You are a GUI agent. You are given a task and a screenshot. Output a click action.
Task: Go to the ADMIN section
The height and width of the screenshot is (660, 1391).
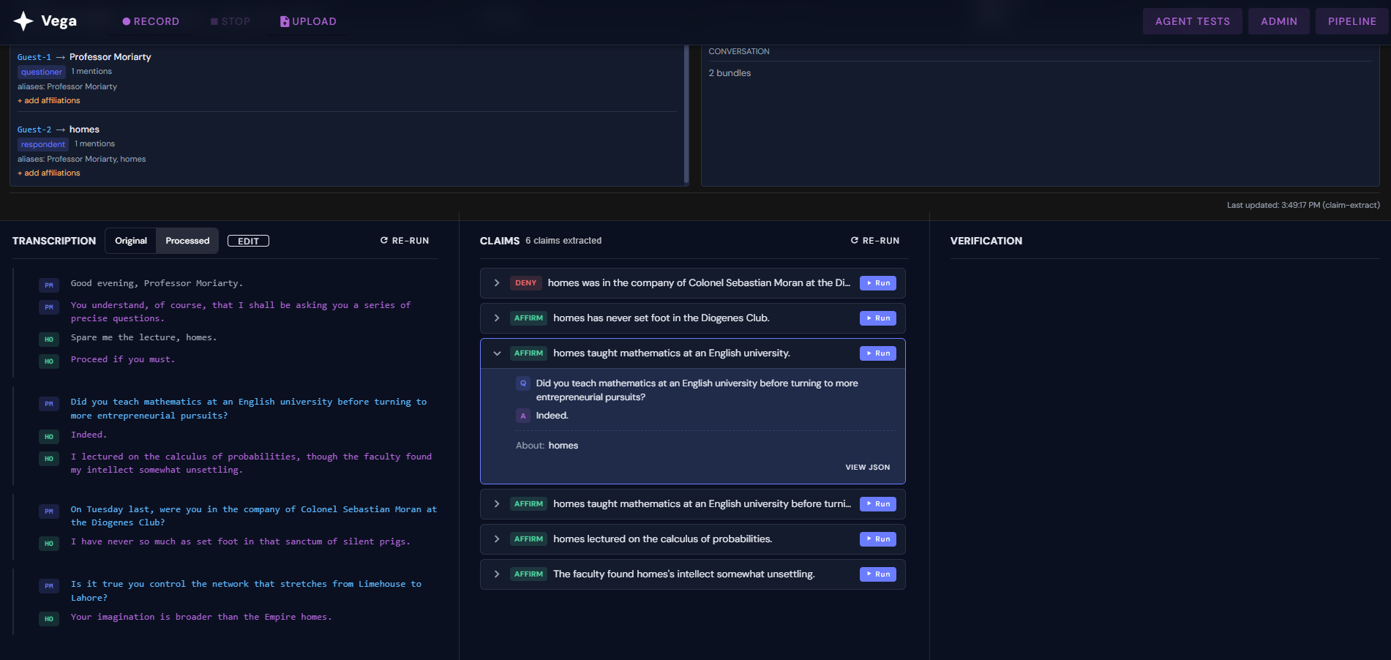pyautogui.click(x=1278, y=21)
